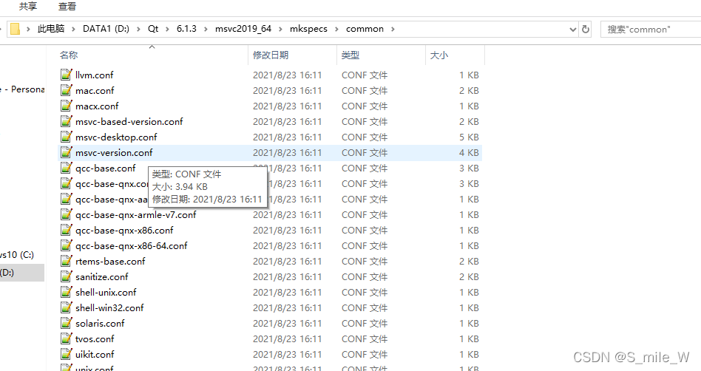Screen dimensions: 701x371
Task: Expand the chevron after DATA1 (D:)
Action: point(138,29)
